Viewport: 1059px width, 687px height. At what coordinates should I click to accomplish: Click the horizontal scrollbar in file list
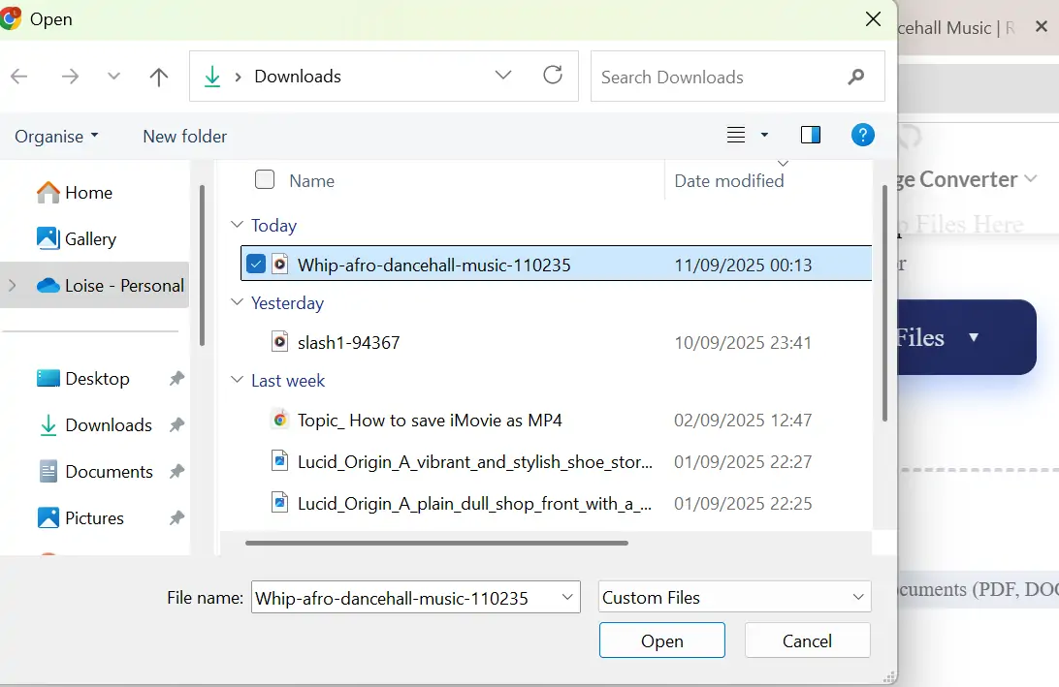point(436,543)
